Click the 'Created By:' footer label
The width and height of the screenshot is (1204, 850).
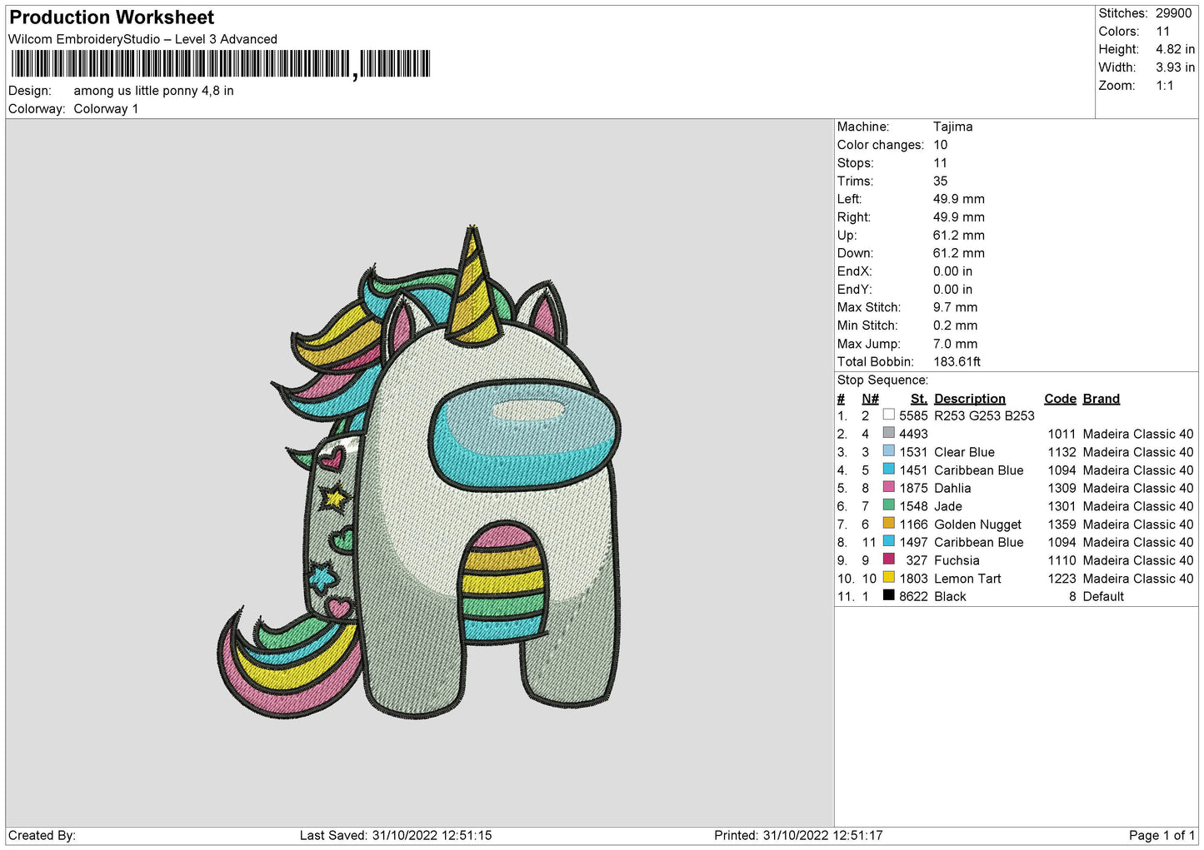pos(42,836)
